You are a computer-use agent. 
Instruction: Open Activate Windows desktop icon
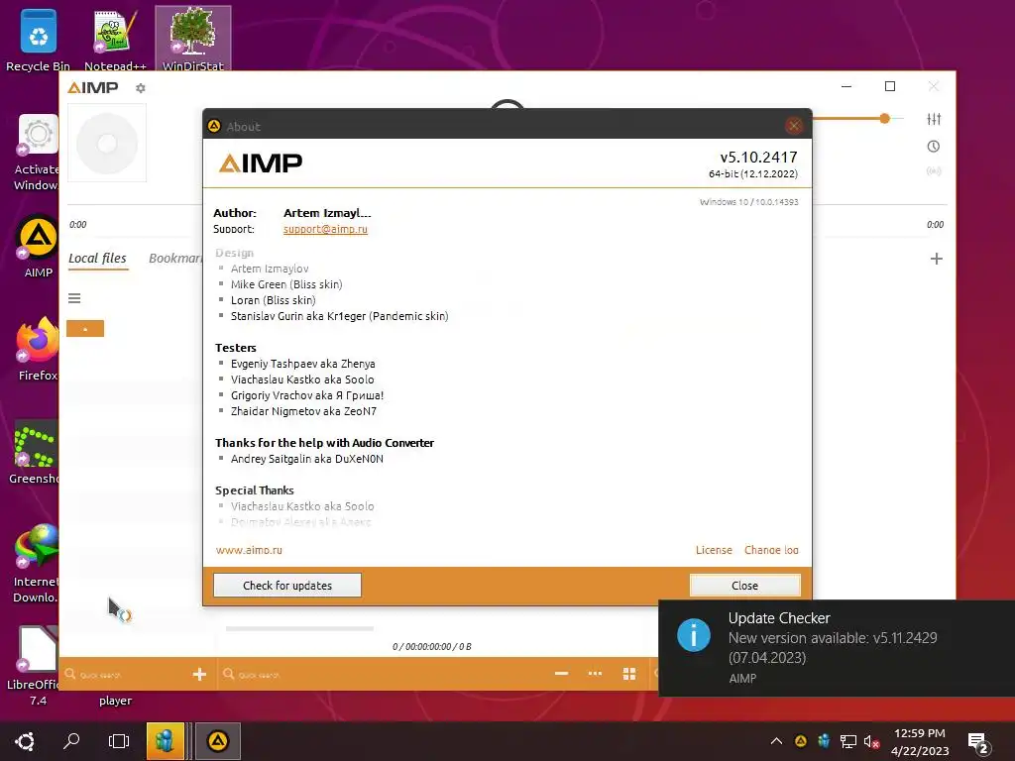(x=37, y=153)
